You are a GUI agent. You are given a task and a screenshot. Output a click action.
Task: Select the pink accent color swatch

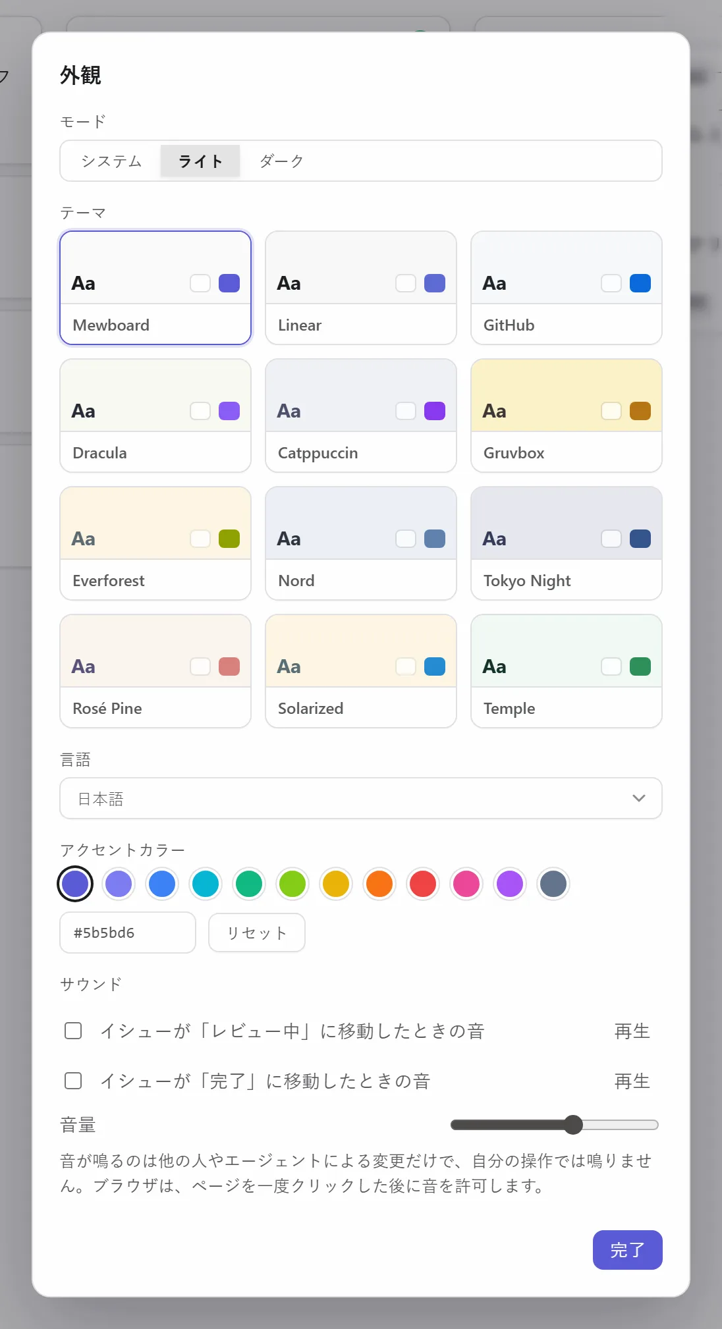click(x=466, y=884)
